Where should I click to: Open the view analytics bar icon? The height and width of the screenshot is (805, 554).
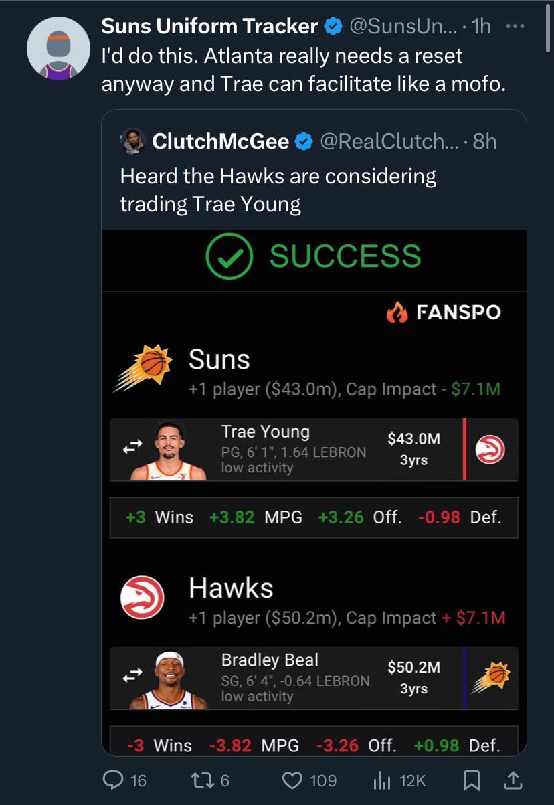click(x=381, y=780)
